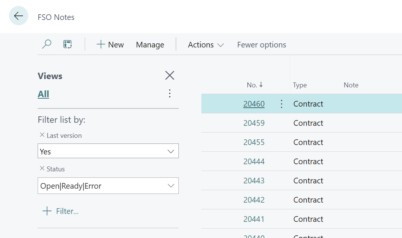Expand the Last version Yes dropdown
Image resolution: width=402 pixels, height=238 pixels.
tap(171, 151)
